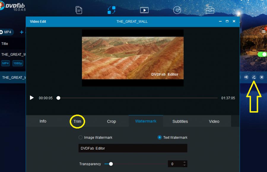Remove the title with X icon
This screenshot has height=172, width=267.
262,77
